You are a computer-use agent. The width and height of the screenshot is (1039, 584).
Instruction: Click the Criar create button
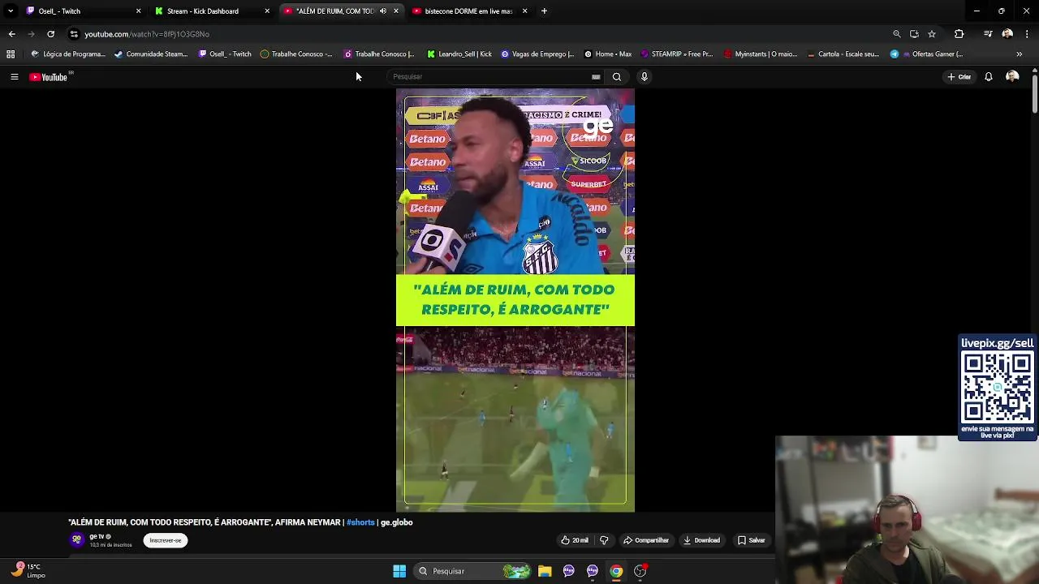[x=959, y=77]
